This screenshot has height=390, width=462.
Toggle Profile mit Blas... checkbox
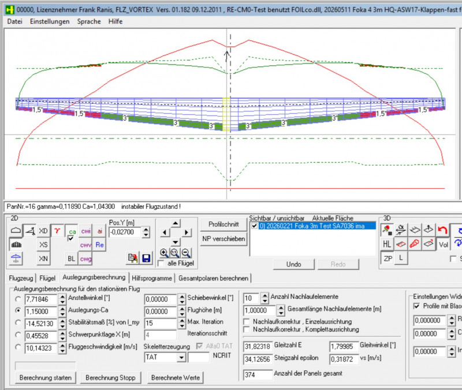(416, 306)
